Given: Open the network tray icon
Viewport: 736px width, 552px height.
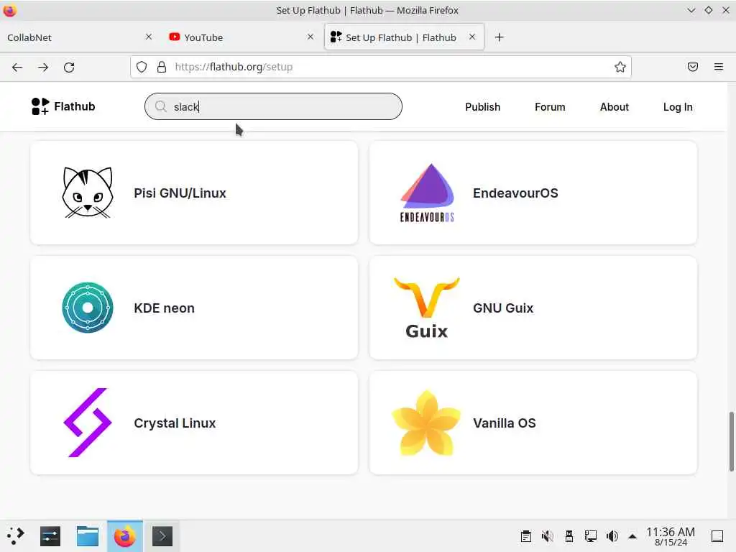Looking at the screenshot, I should 591,536.
